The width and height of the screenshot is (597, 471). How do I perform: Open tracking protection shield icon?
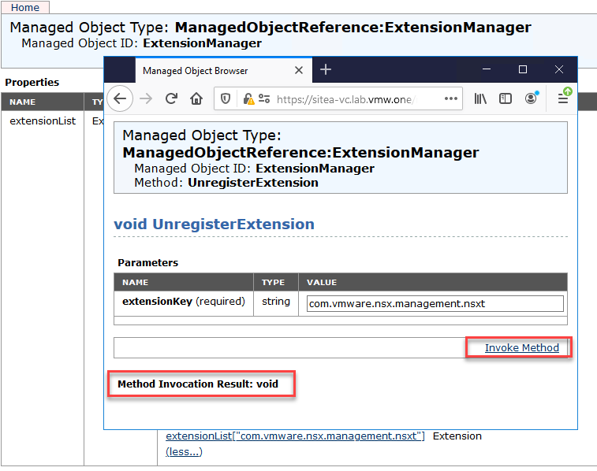click(226, 99)
